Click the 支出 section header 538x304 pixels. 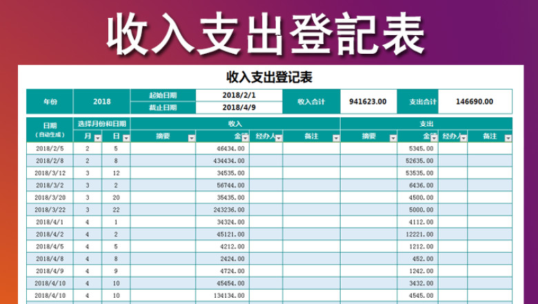tap(426, 123)
